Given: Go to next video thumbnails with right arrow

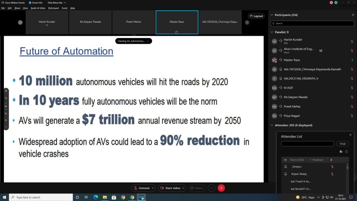Looking at the screenshot, I should [247, 22].
